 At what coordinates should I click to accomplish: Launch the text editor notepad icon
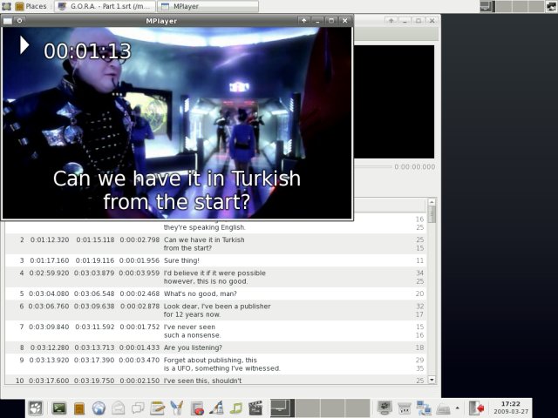157,408
